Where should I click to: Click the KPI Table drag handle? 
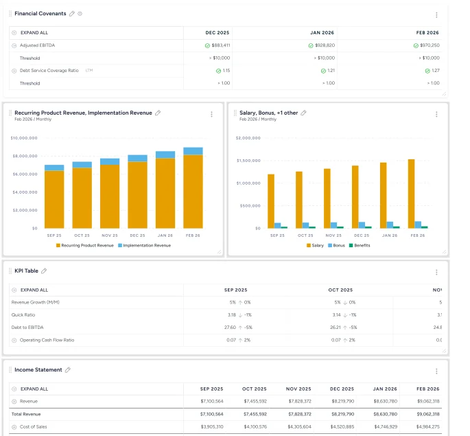(10, 271)
